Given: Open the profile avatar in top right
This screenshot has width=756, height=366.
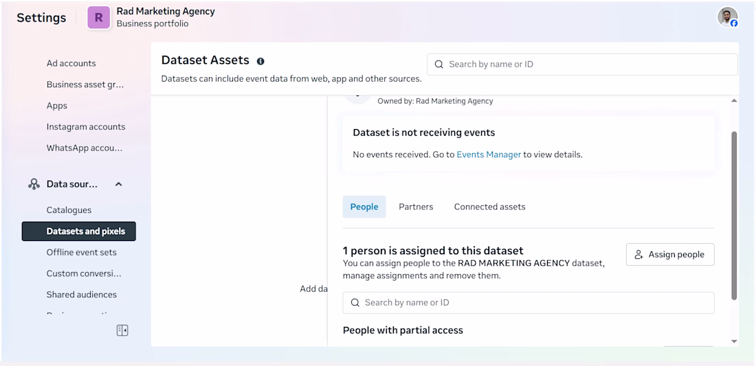Looking at the screenshot, I should point(728,17).
